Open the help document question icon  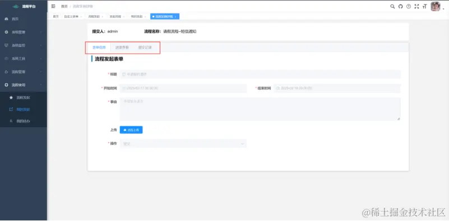(x=409, y=6)
